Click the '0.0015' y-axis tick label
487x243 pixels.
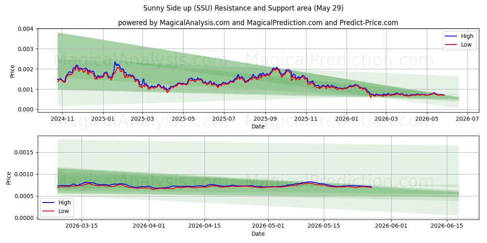click(25, 153)
